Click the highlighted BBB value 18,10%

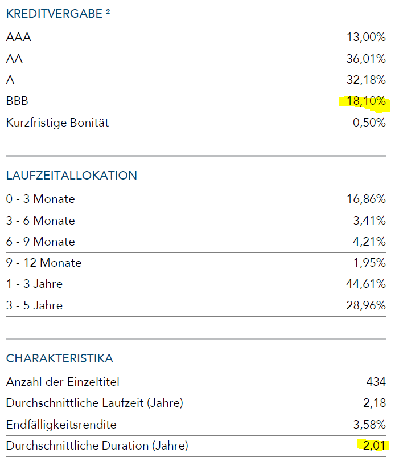coord(366,101)
